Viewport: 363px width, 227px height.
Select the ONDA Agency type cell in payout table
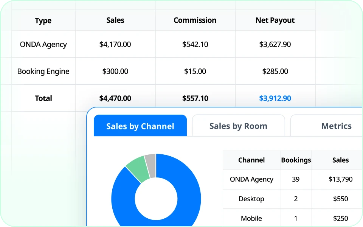coord(43,44)
